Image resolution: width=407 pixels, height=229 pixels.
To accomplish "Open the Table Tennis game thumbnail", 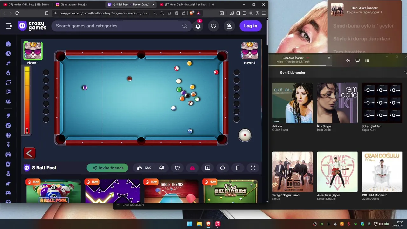I will point(171,191).
